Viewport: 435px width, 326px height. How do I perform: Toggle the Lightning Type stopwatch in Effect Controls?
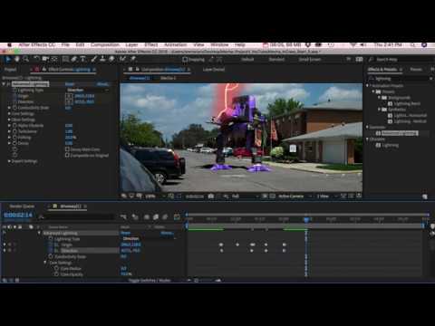(x=14, y=90)
